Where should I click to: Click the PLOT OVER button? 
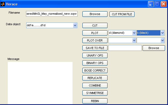[x=95, y=40]
